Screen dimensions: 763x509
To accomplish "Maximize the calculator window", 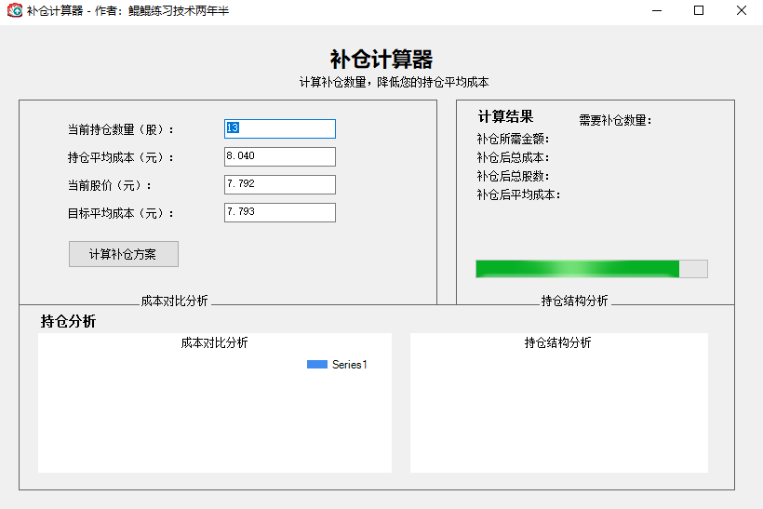I will tap(699, 11).
